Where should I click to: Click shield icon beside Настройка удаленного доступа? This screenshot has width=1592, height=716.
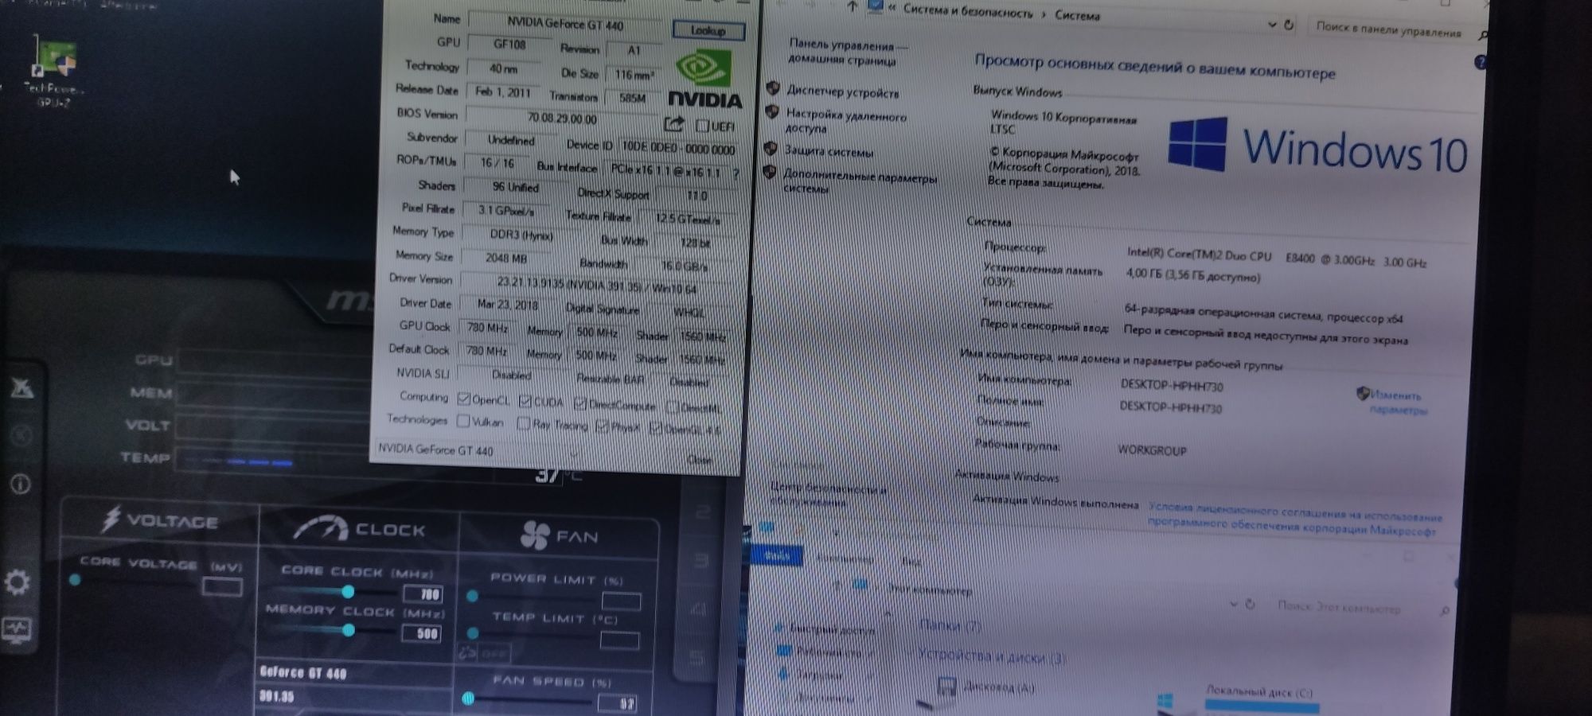click(771, 112)
